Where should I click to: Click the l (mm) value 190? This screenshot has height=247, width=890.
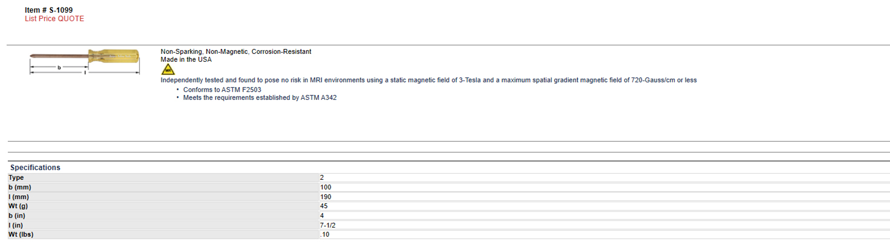point(326,197)
